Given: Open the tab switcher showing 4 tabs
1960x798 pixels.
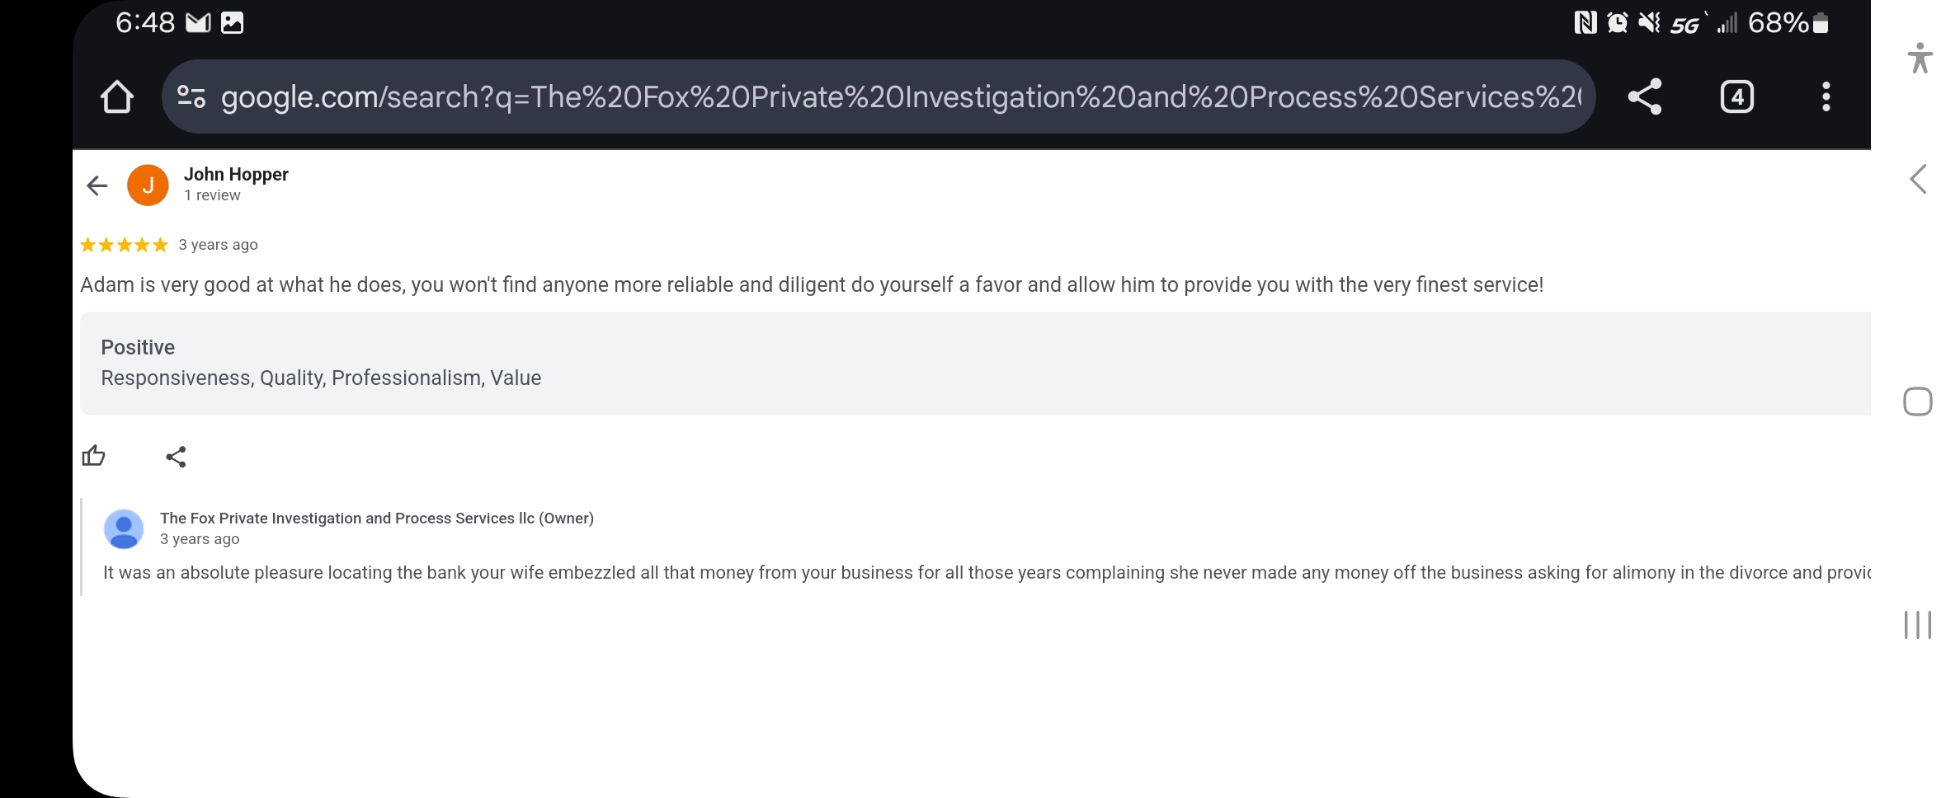Looking at the screenshot, I should click(x=1737, y=97).
